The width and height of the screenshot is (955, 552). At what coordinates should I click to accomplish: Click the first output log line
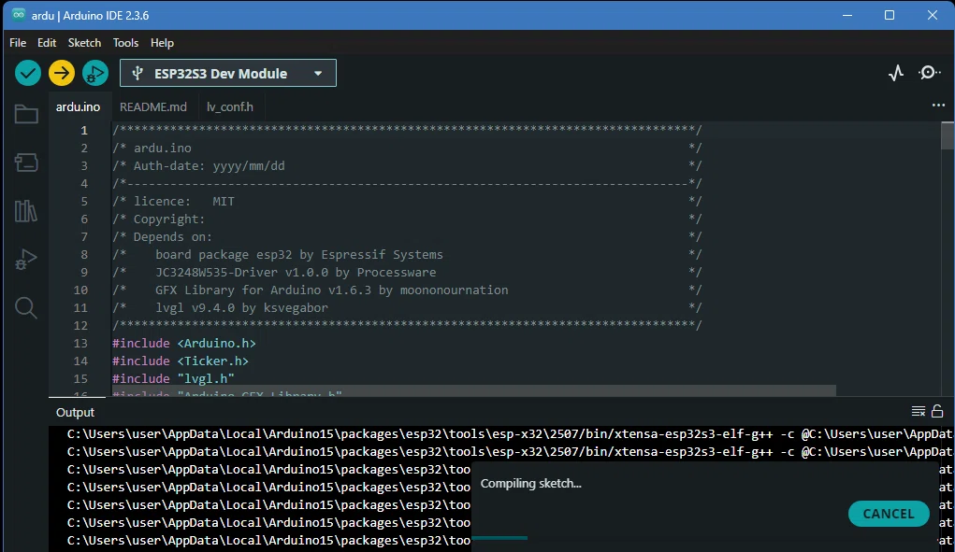[x=509, y=434]
